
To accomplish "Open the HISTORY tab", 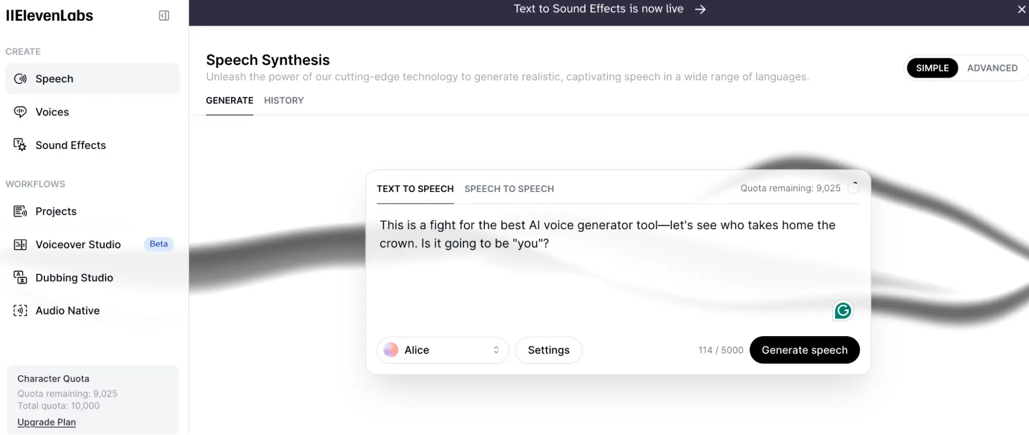I will 284,100.
